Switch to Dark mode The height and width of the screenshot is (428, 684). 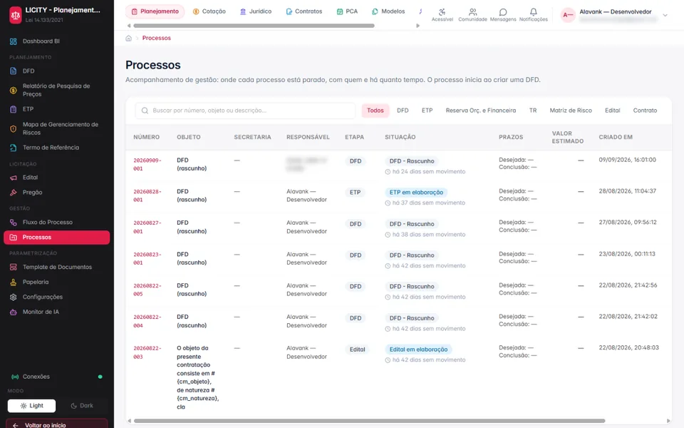click(x=81, y=406)
